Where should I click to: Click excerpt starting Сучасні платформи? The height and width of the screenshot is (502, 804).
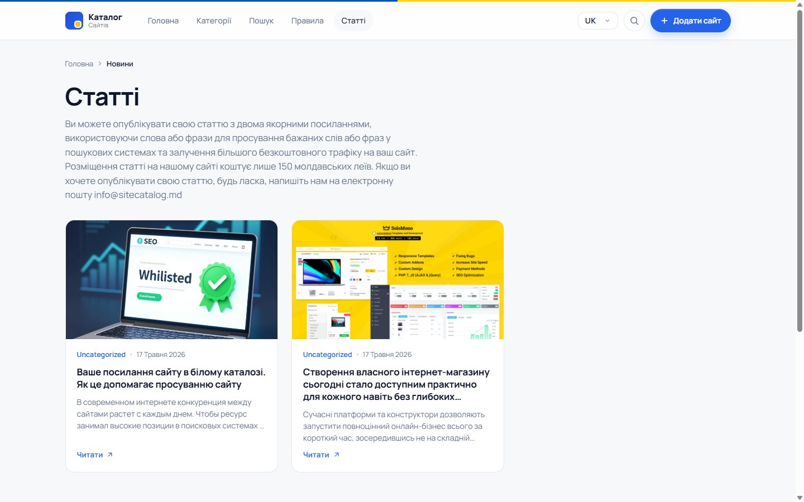[x=394, y=426]
